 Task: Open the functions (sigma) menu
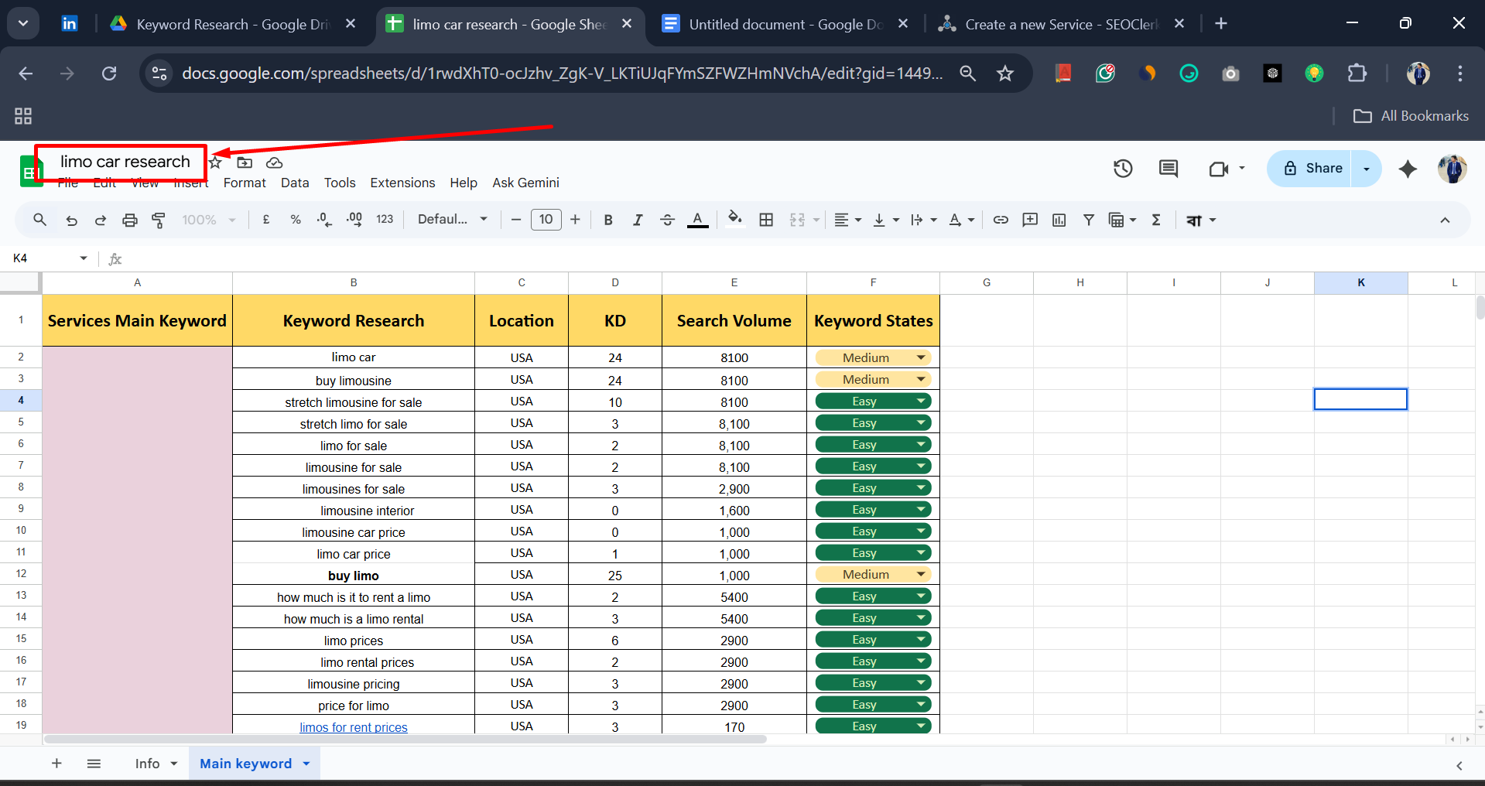coord(1156,220)
